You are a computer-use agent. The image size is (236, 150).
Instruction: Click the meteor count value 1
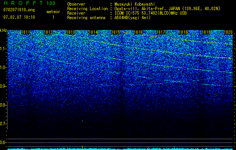[x=53, y=17]
